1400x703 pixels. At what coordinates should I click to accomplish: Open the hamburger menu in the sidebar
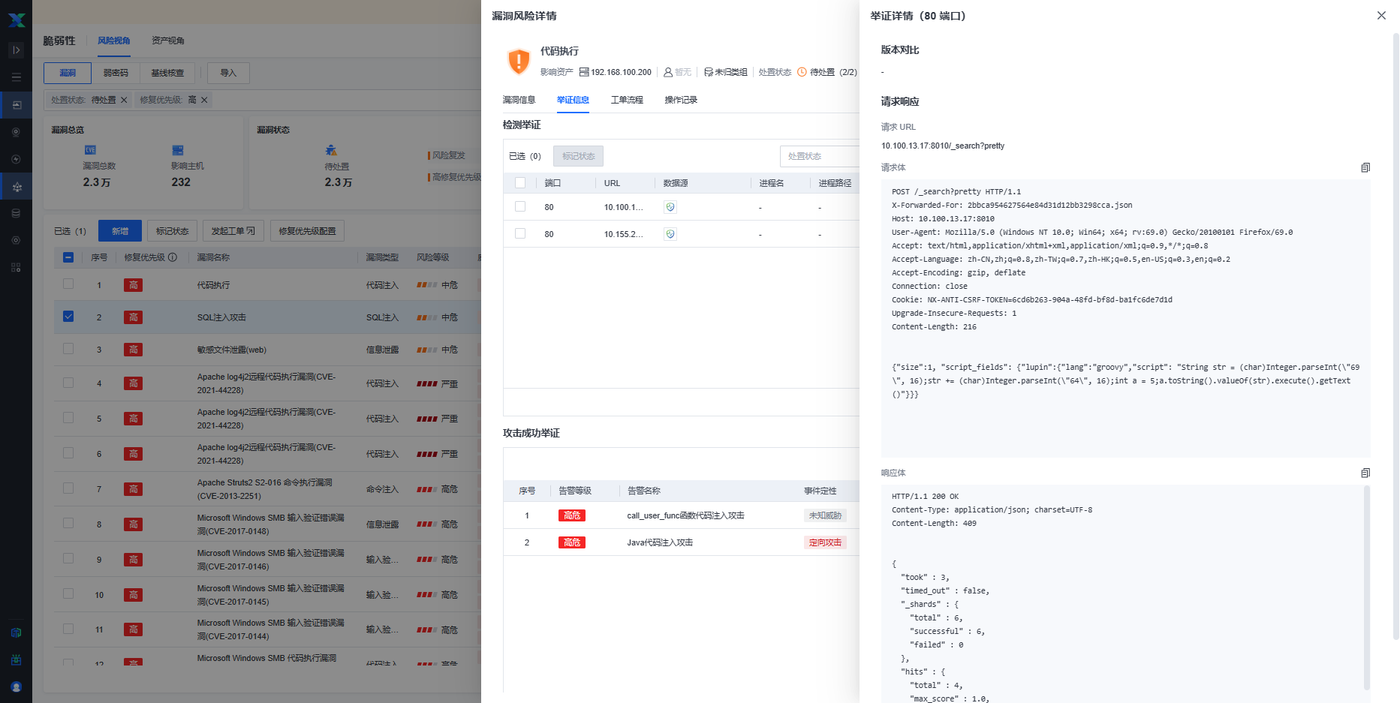click(16, 76)
